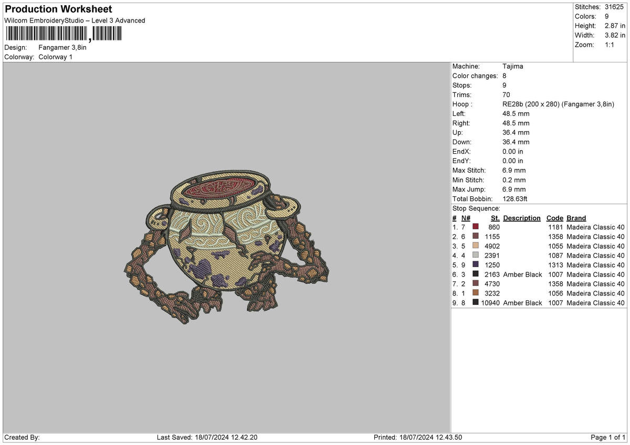
Task: Click the code 1181 in row 1
Action: click(555, 227)
